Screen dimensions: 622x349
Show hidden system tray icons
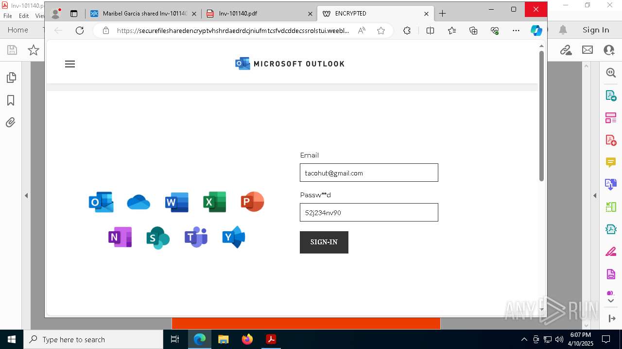point(524,339)
